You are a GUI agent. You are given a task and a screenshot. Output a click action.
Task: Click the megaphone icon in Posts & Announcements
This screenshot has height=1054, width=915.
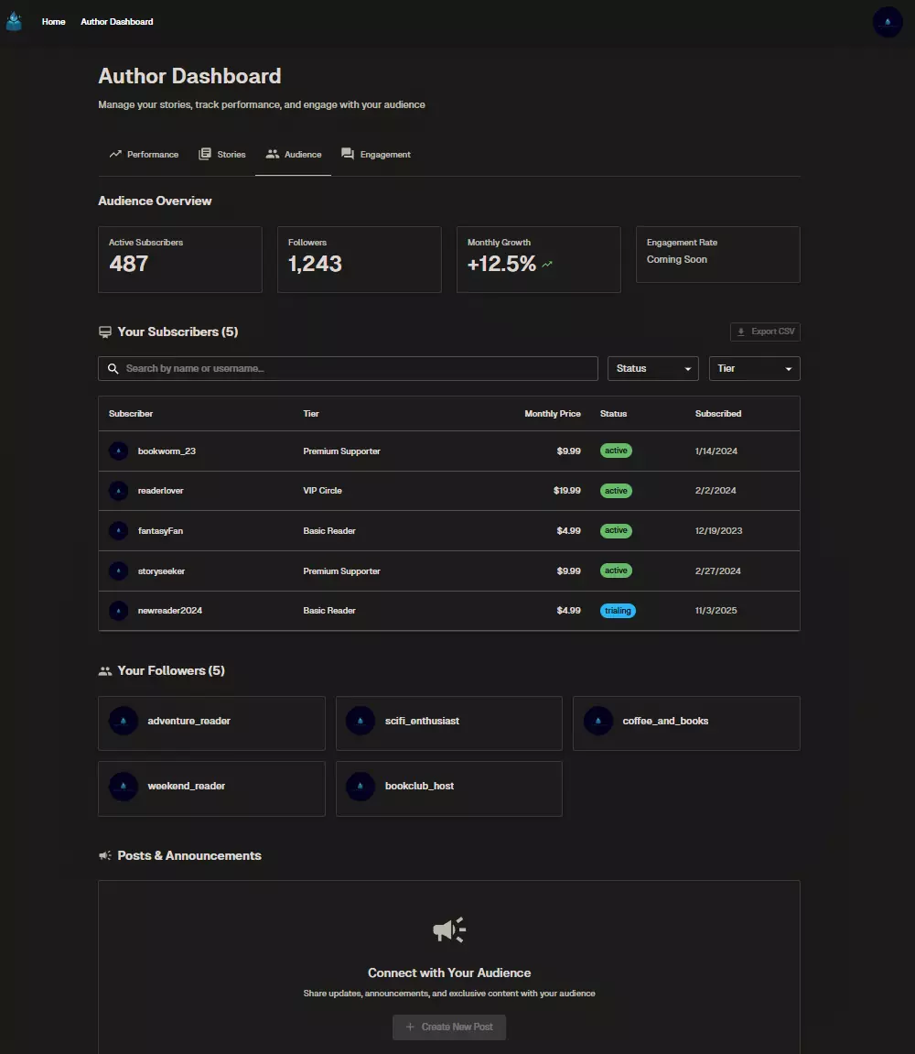click(x=104, y=855)
